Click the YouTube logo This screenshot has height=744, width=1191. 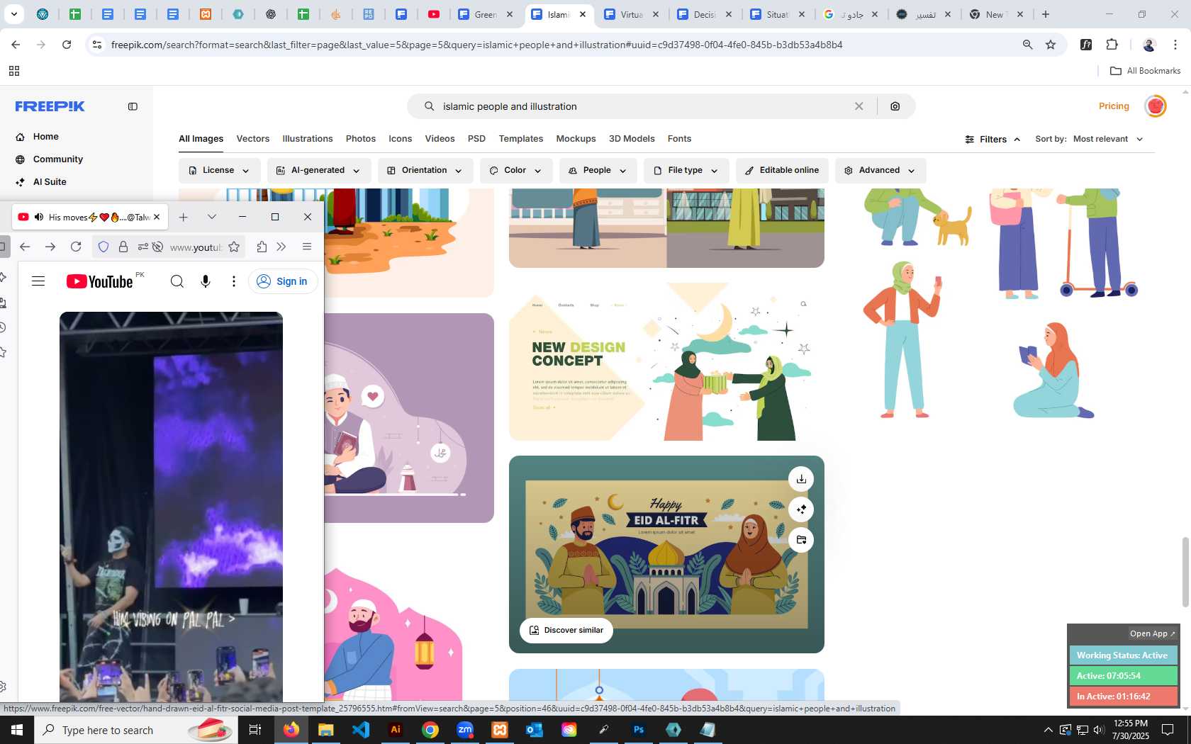(x=100, y=281)
